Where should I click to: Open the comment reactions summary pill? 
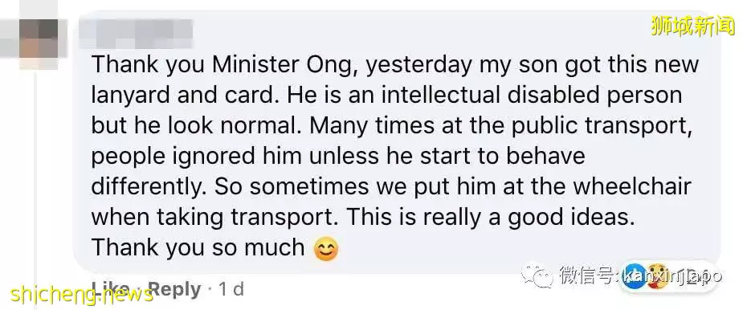coord(668,276)
